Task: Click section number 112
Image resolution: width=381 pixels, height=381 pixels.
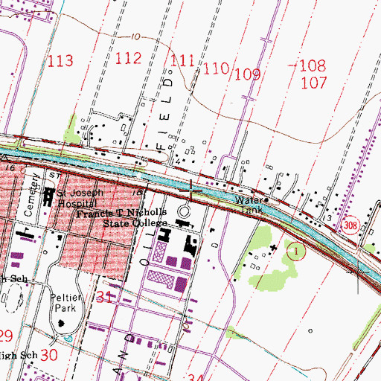Action: pyautogui.click(x=128, y=58)
